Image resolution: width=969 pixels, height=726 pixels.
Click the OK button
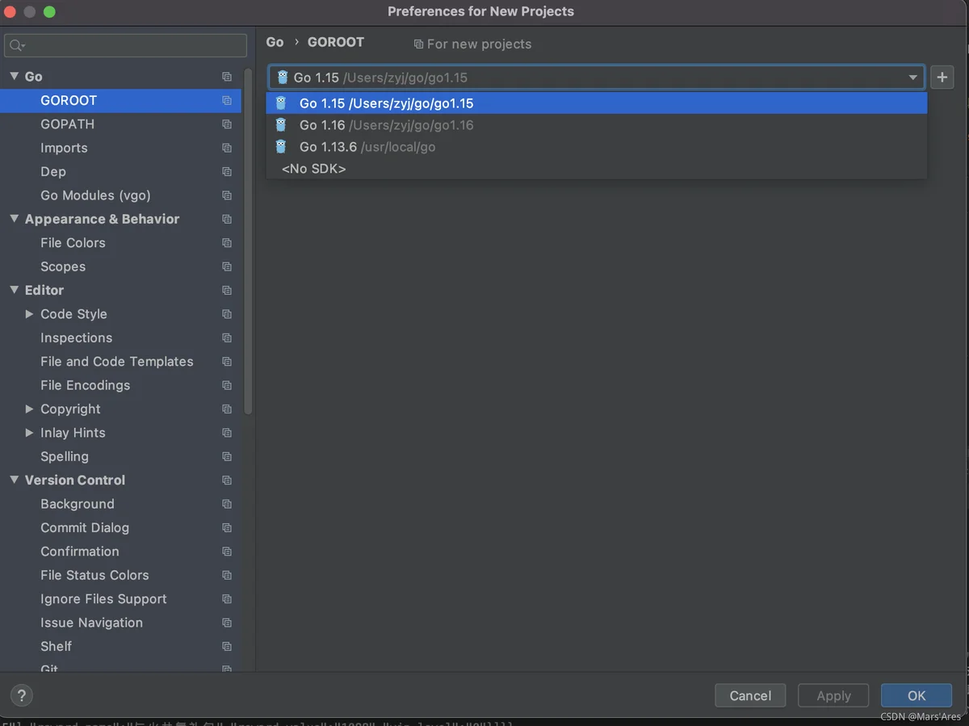[x=917, y=695]
